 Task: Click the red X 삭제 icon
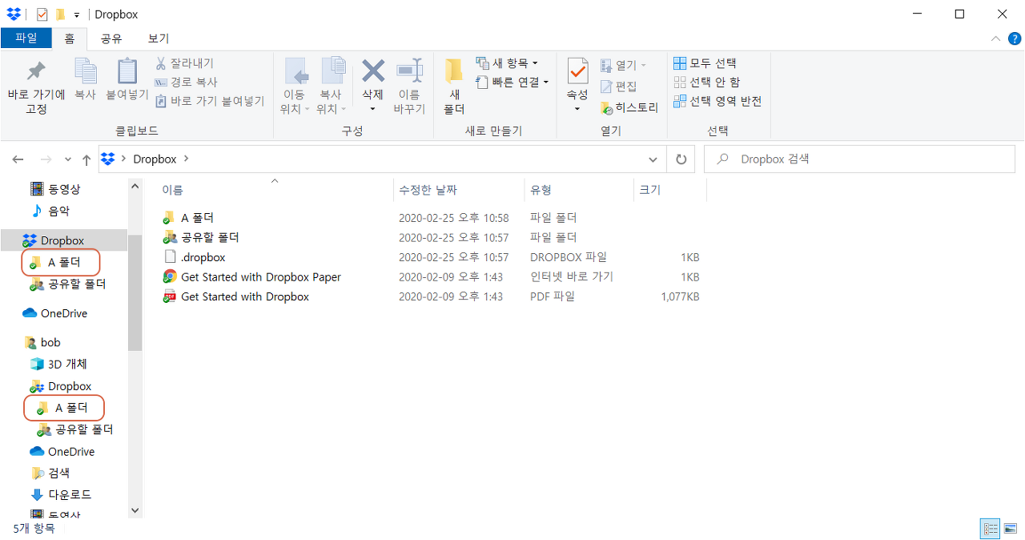(x=373, y=71)
